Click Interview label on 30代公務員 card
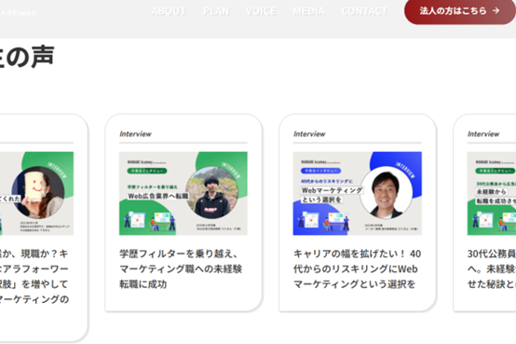This screenshot has width=516, height=344. 483,134
